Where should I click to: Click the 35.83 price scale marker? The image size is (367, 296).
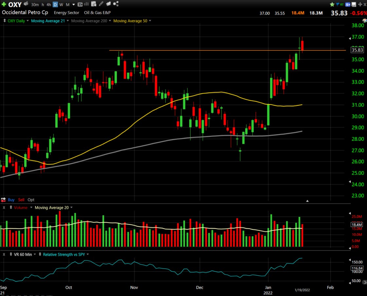tap(357, 50)
